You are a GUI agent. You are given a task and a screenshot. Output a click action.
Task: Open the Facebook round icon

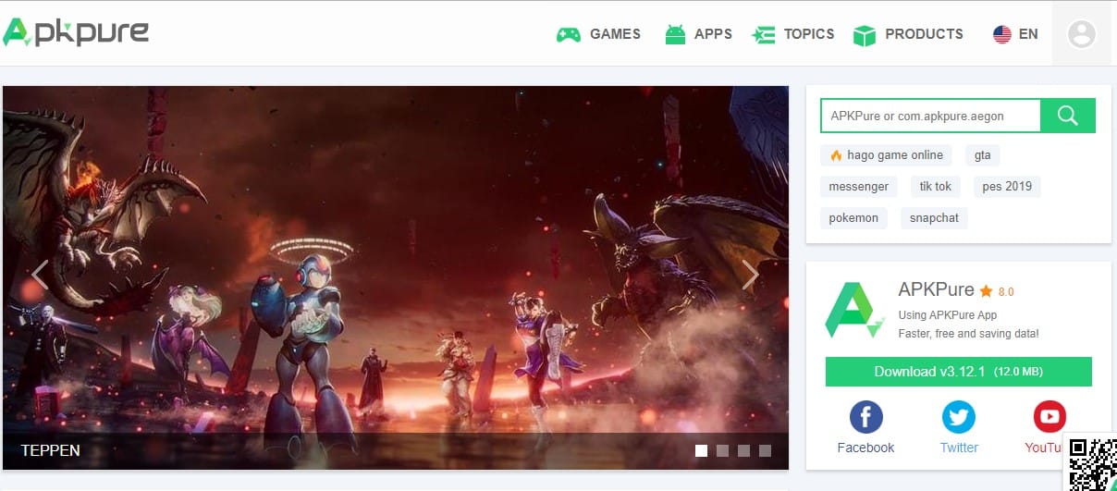pyautogui.click(x=865, y=417)
